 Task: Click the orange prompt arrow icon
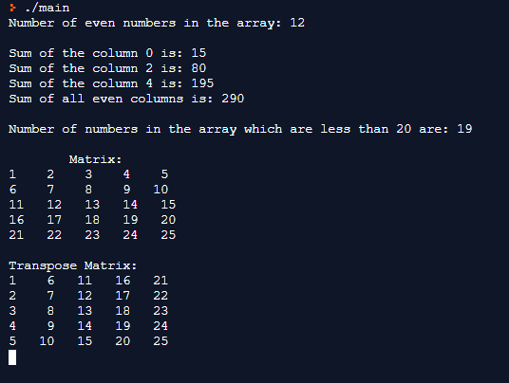coord(12,8)
